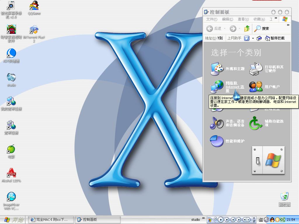Viewport: 299px width, 224px height.
Task: Switch to the 完全MAC taskbar window
Action: pyautogui.click(x=51, y=220)
